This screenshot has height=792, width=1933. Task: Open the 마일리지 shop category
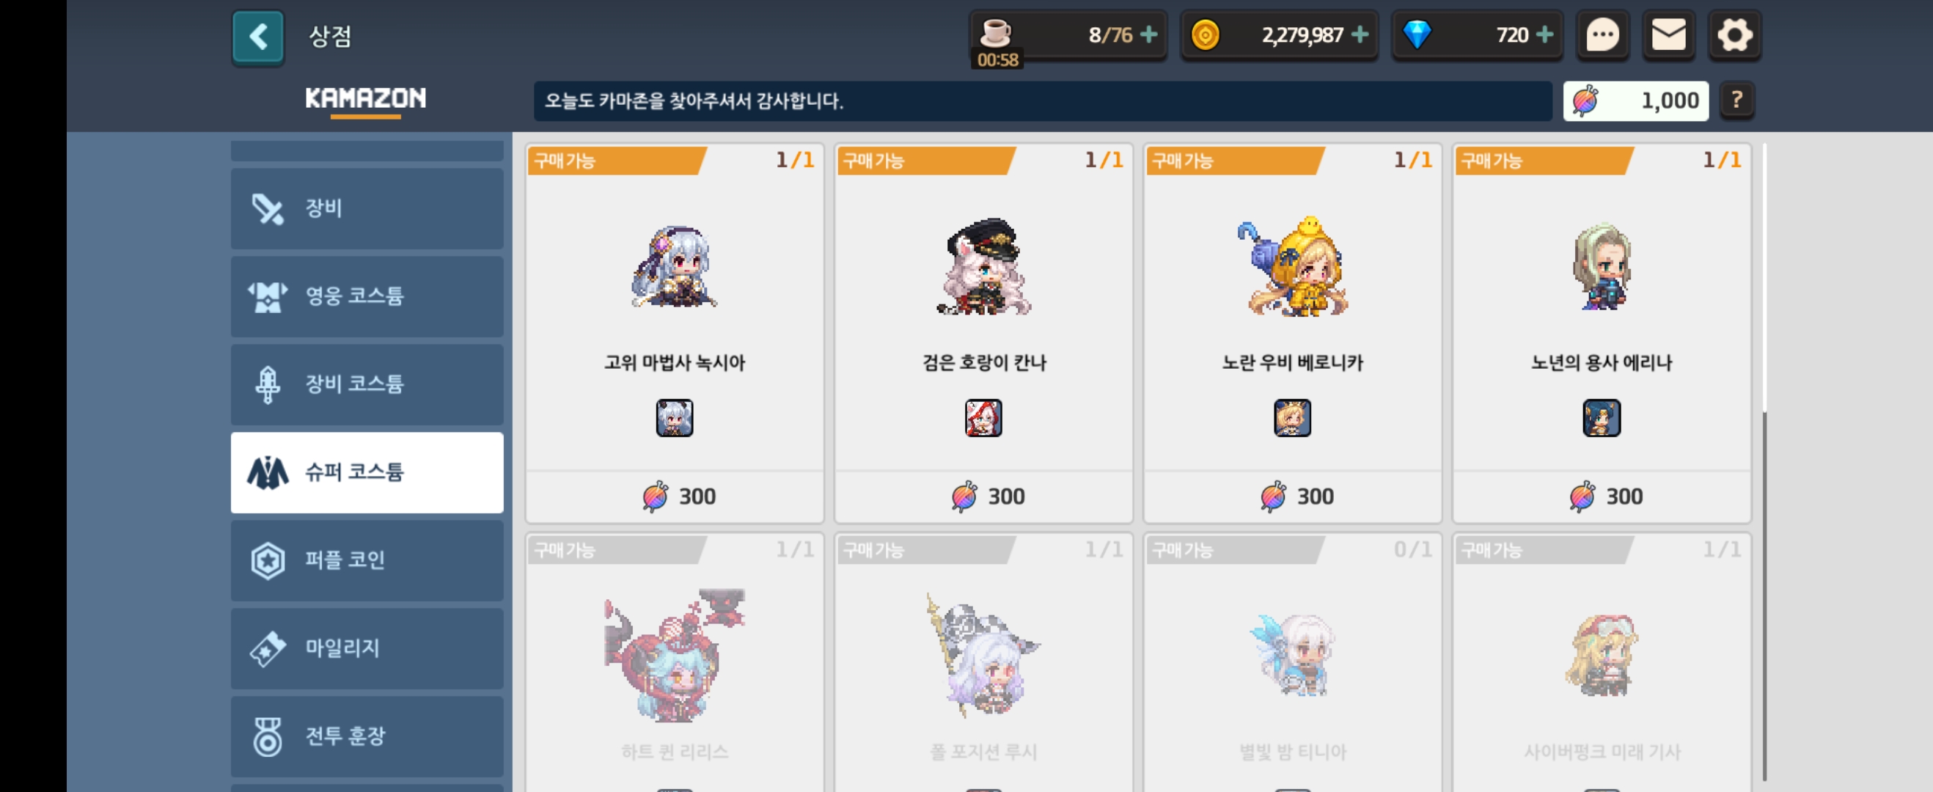(x=367, y=648)
